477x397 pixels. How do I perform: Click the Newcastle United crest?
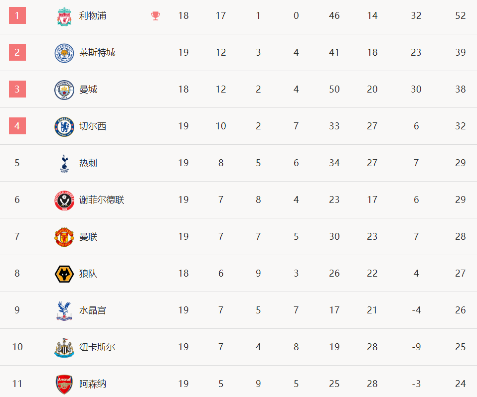coord(64,347)
